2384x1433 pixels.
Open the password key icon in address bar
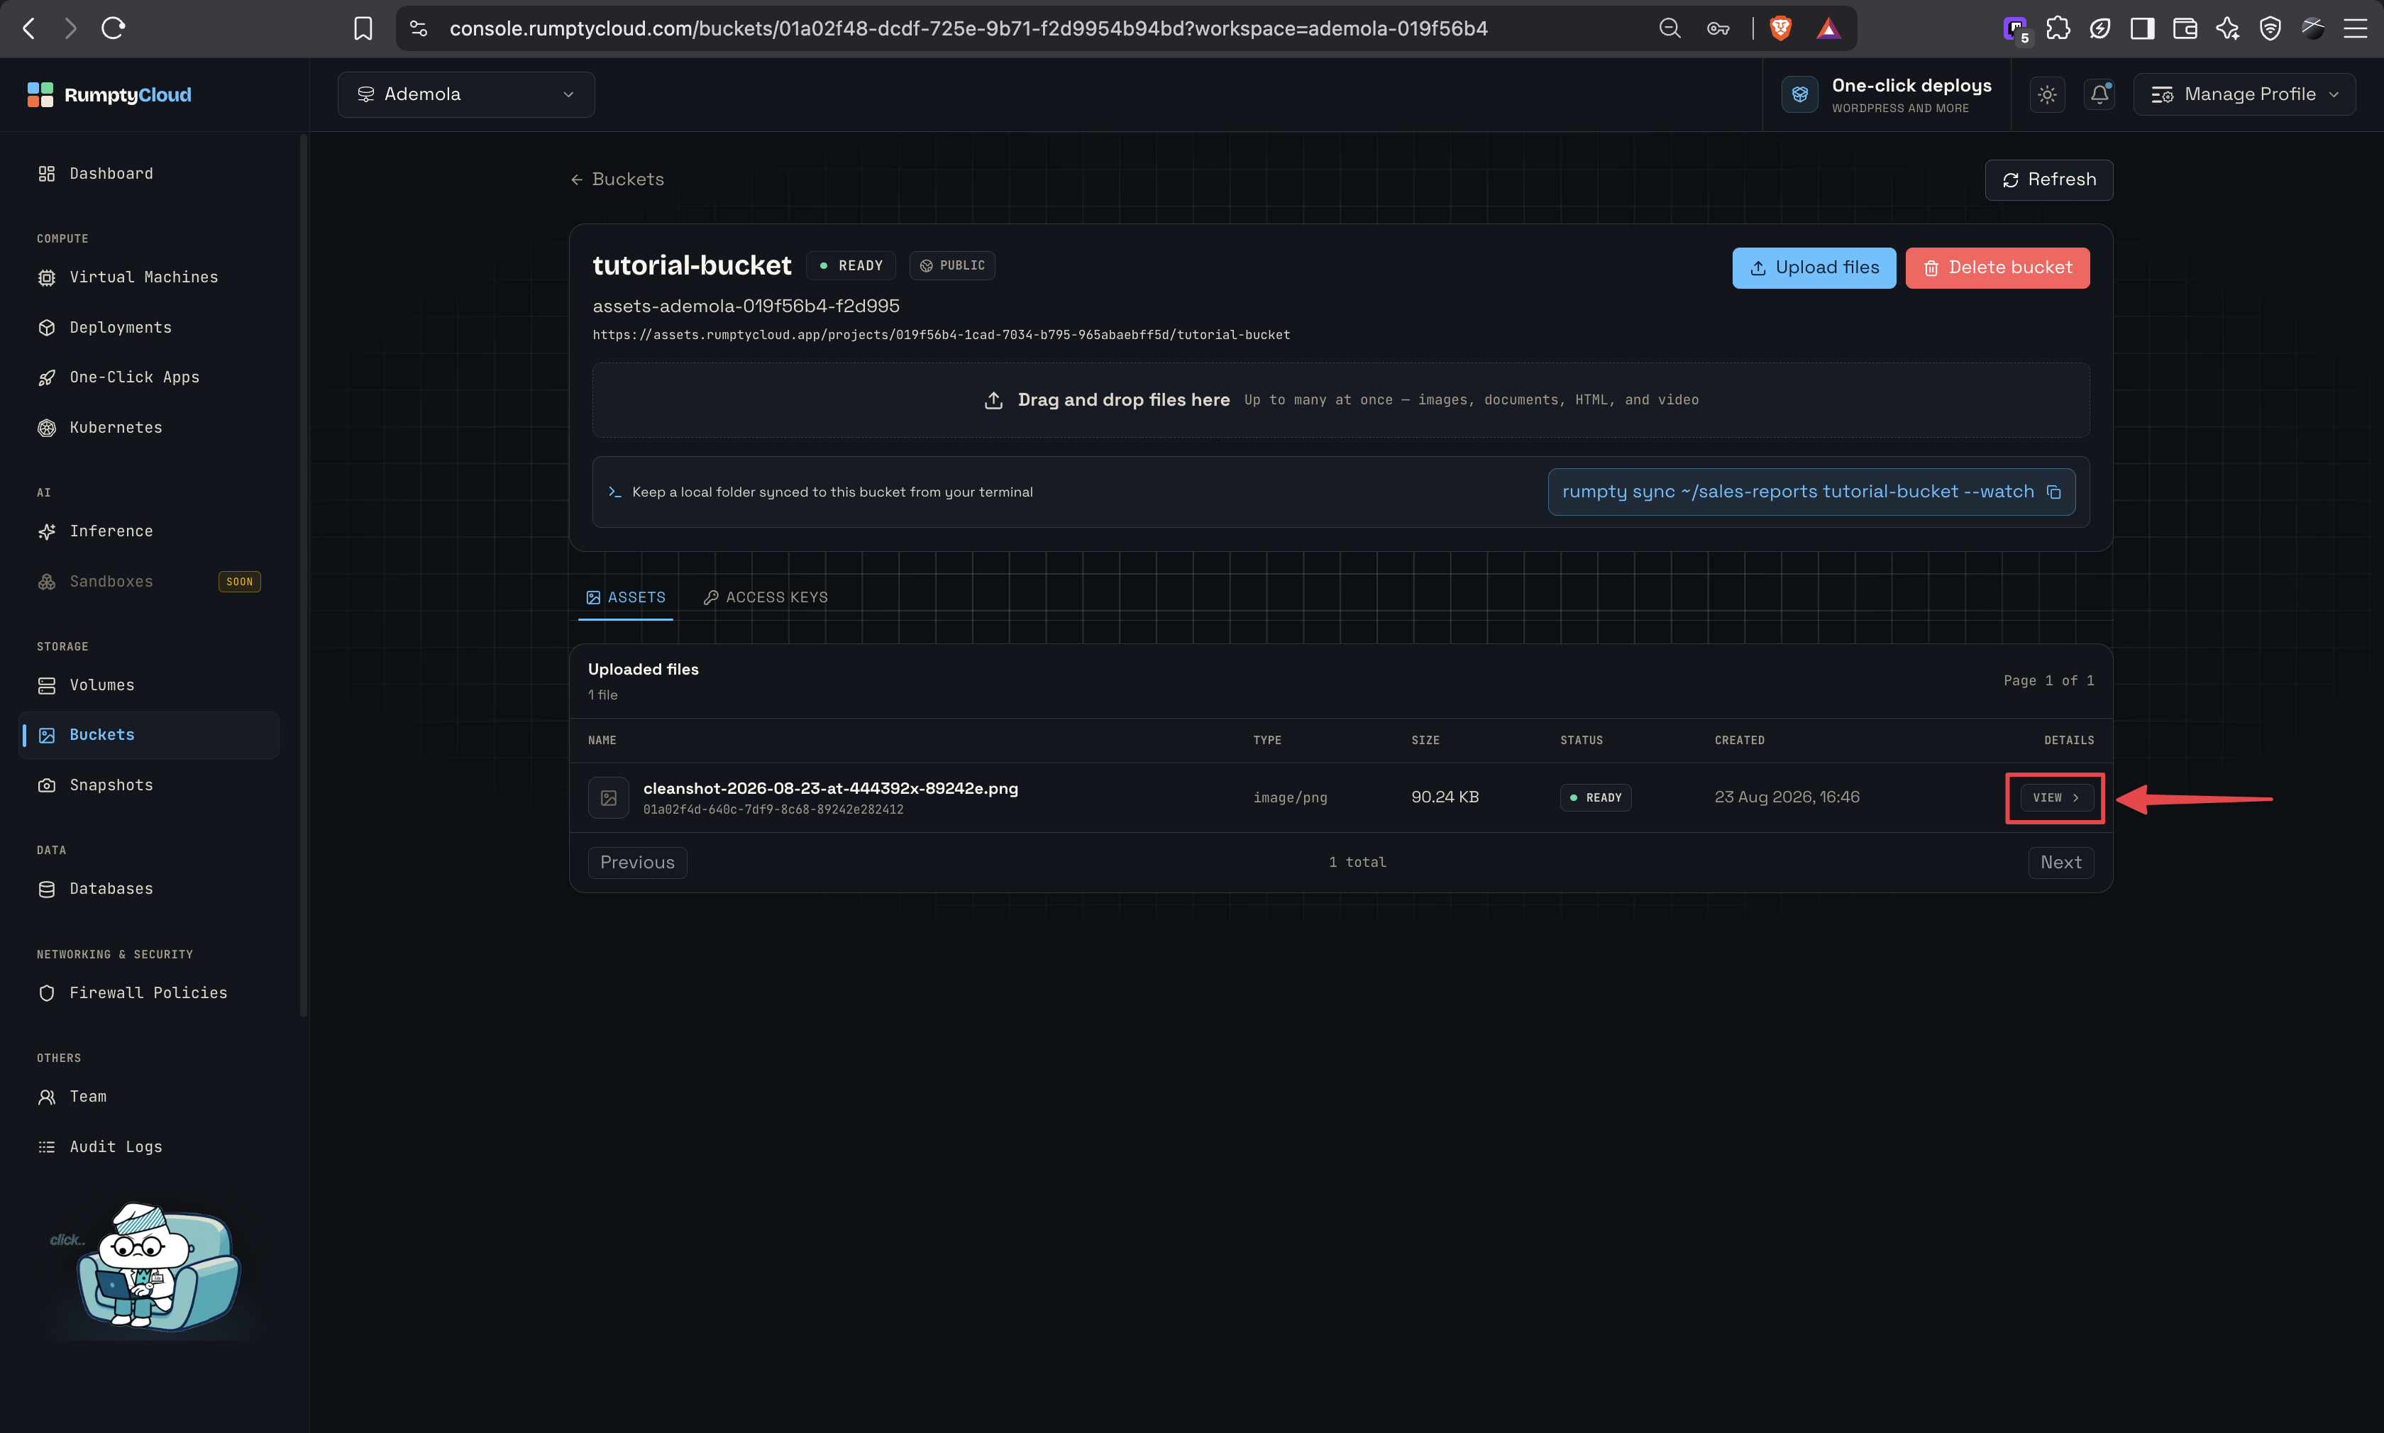[x=1718, y=28]
